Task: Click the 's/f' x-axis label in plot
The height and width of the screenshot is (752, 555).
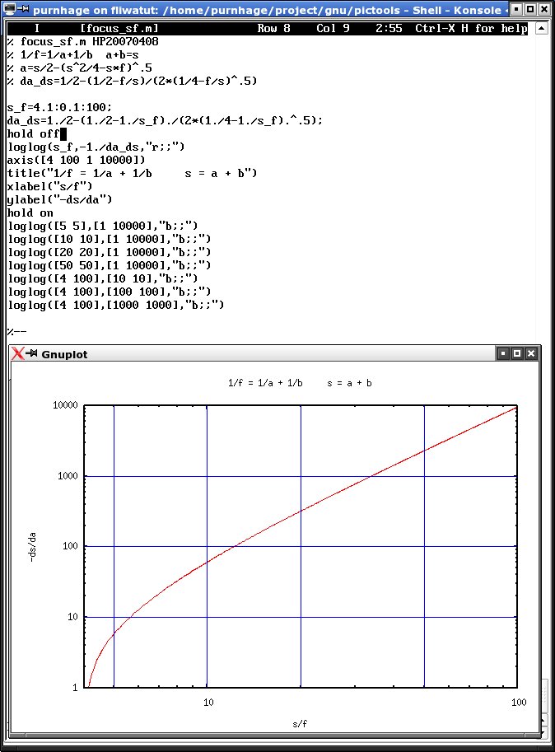Action: pos(300,724)
